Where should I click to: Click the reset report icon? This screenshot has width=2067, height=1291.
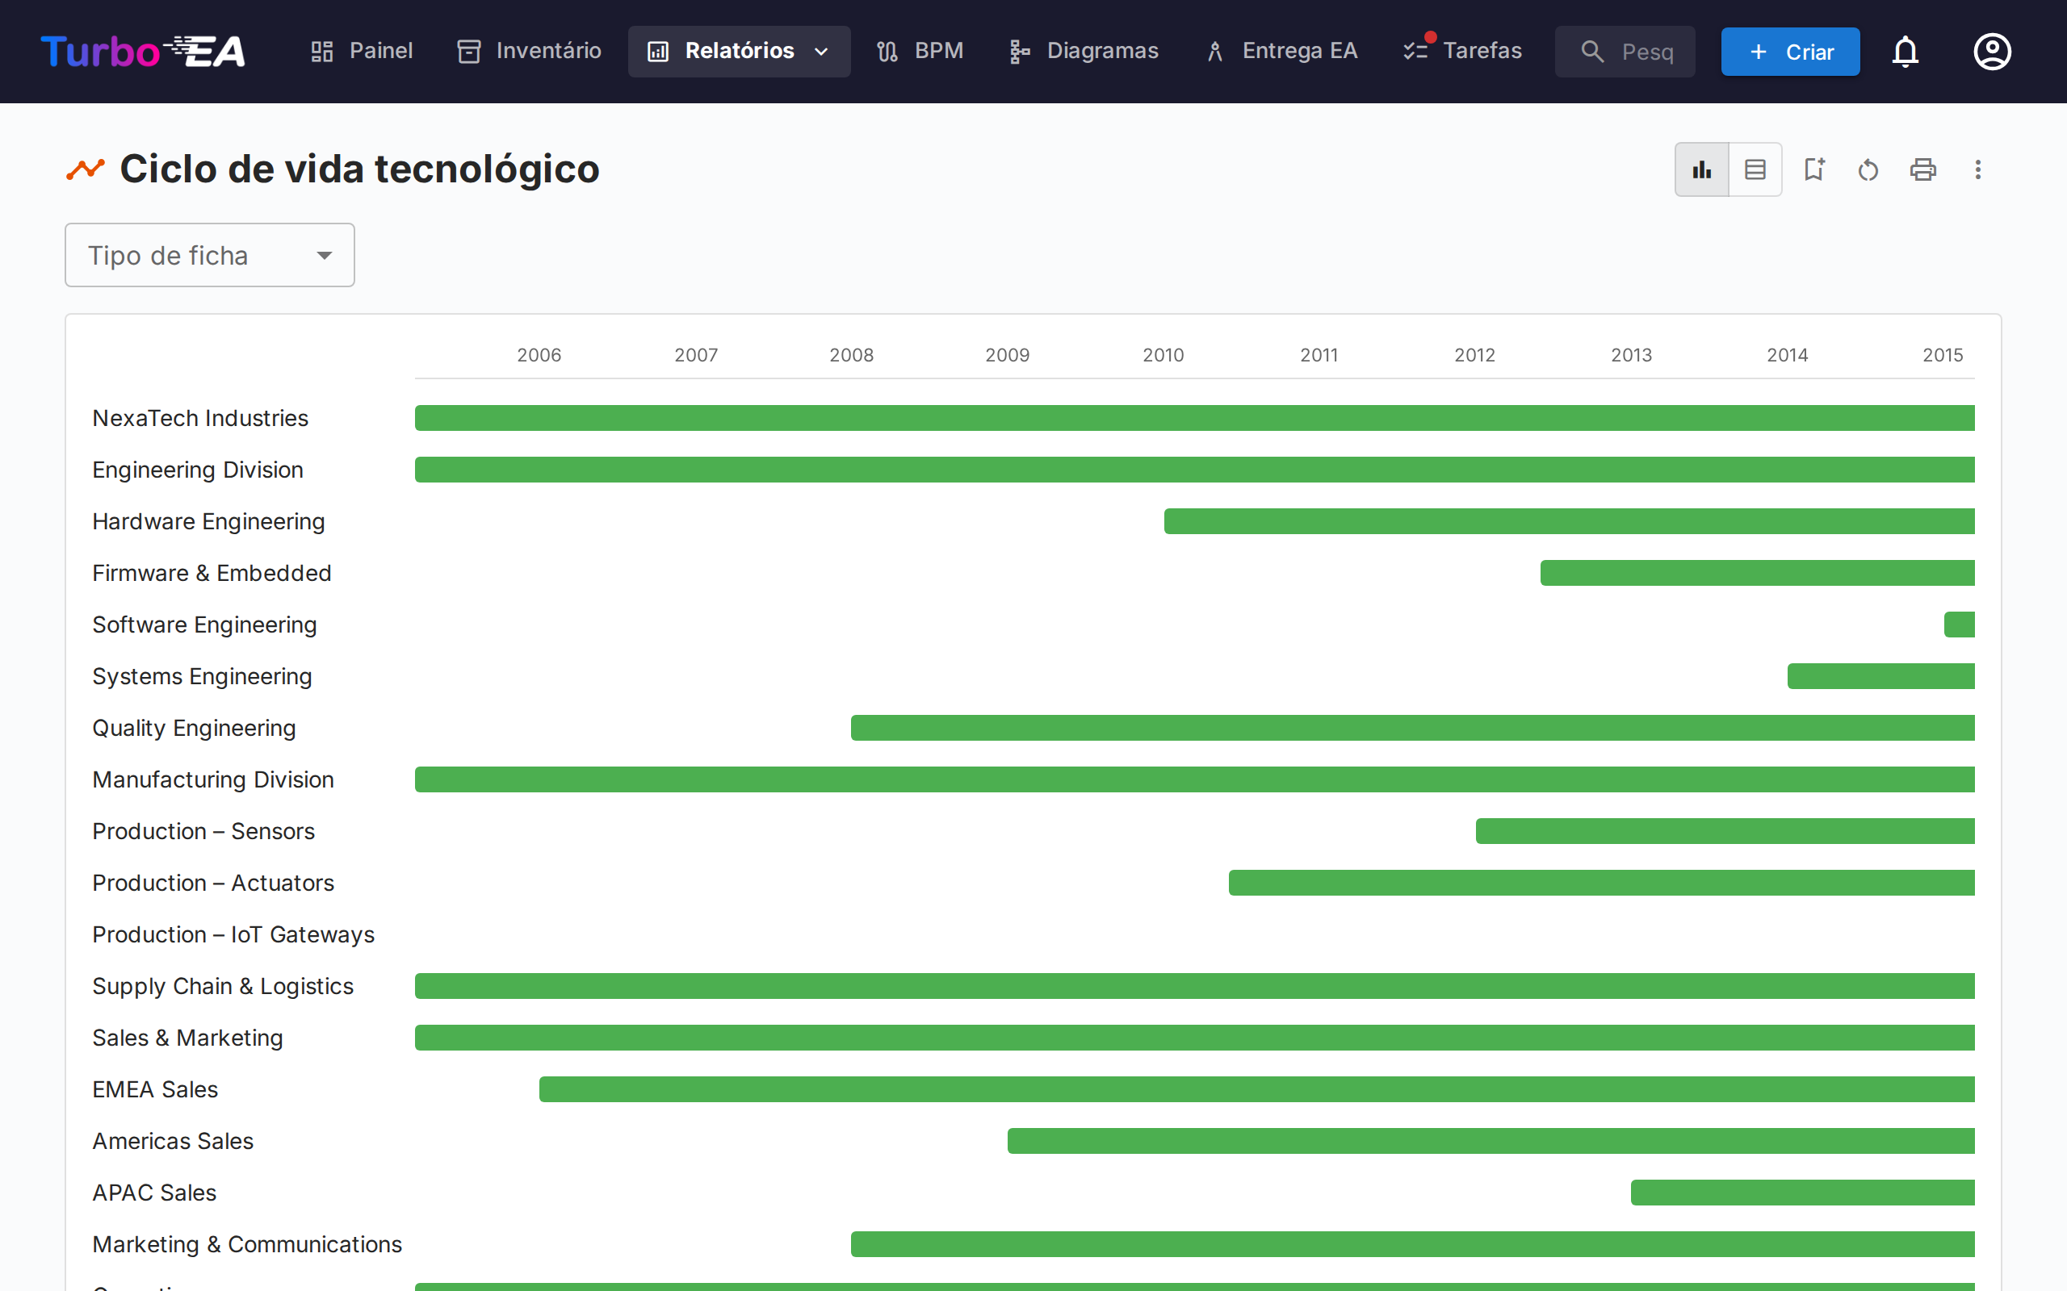[x=1868, y=170]
